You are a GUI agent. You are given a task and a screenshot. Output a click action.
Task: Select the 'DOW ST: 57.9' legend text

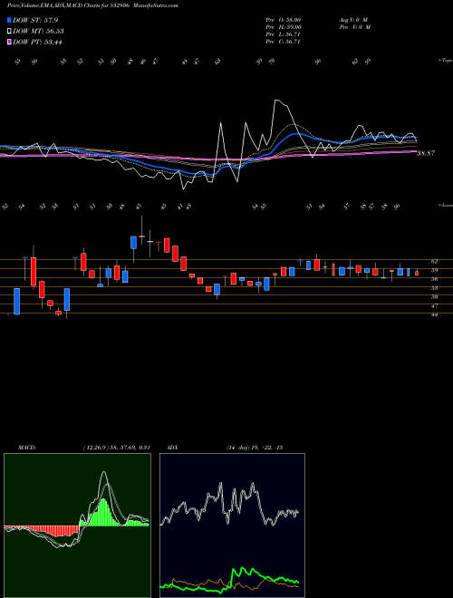coord(35,20)
